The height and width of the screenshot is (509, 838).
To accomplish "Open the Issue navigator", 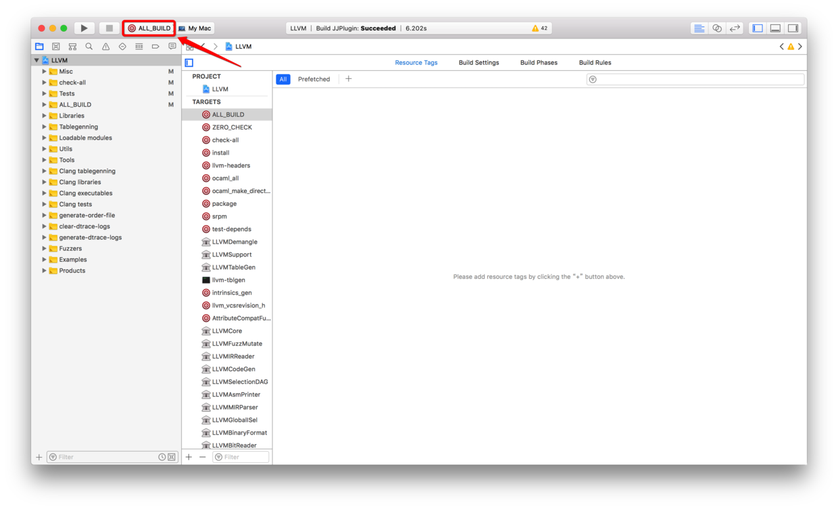I will [105, 47].
